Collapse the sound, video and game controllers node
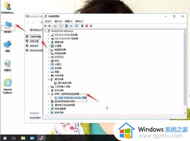 [x=49, y=94]
